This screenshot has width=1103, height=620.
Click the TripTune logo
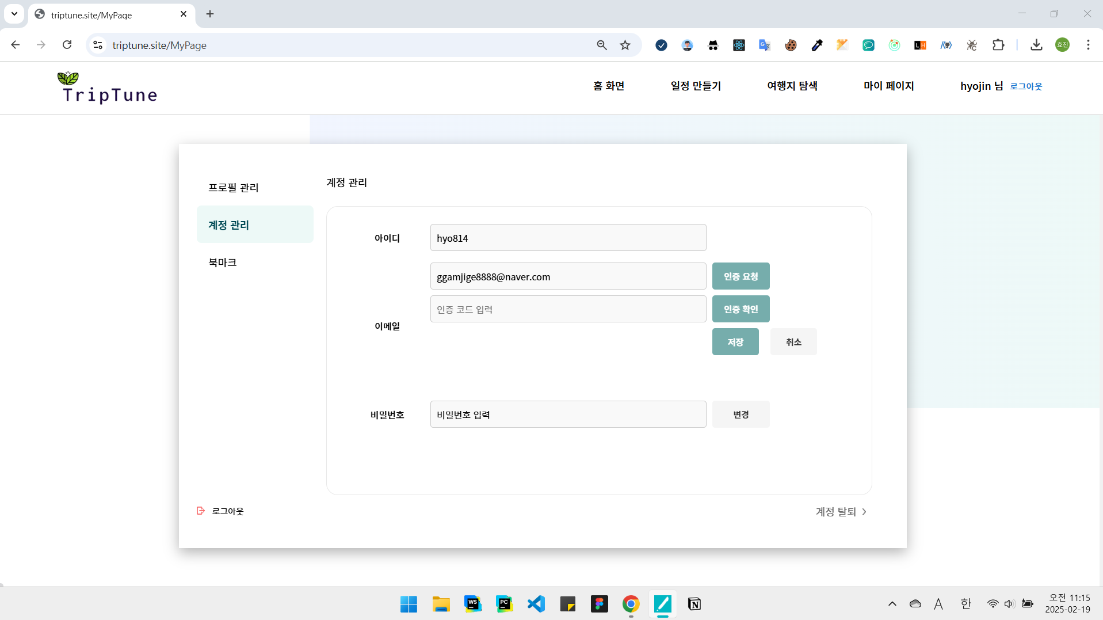coord(108,88)
